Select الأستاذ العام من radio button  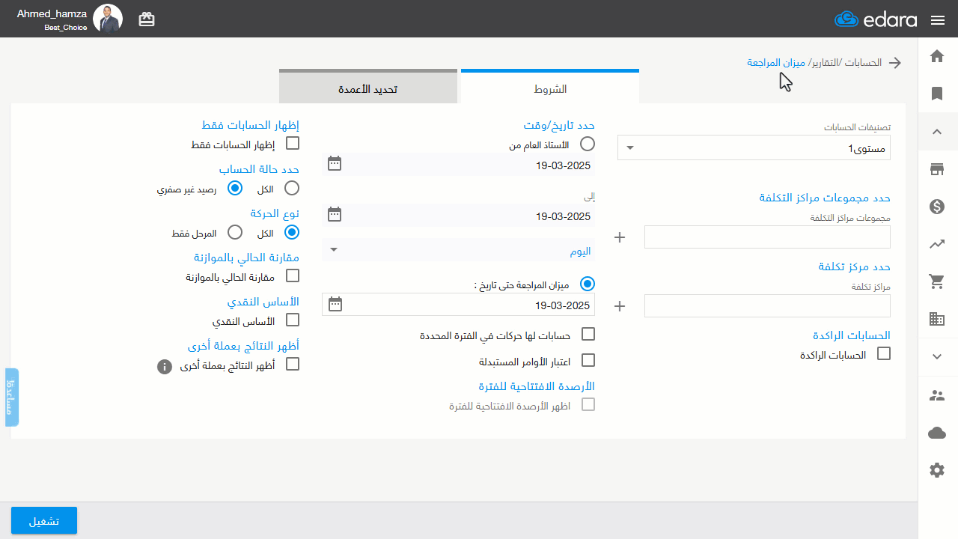588,144
